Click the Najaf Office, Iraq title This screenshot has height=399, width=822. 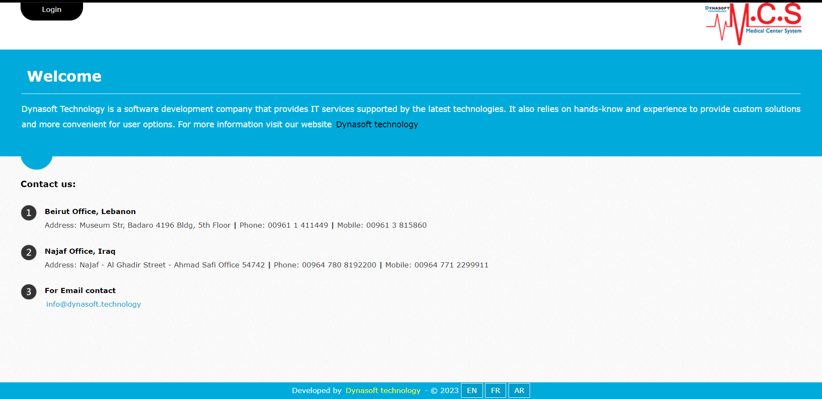pyautogui.click(x=80, y=251)
